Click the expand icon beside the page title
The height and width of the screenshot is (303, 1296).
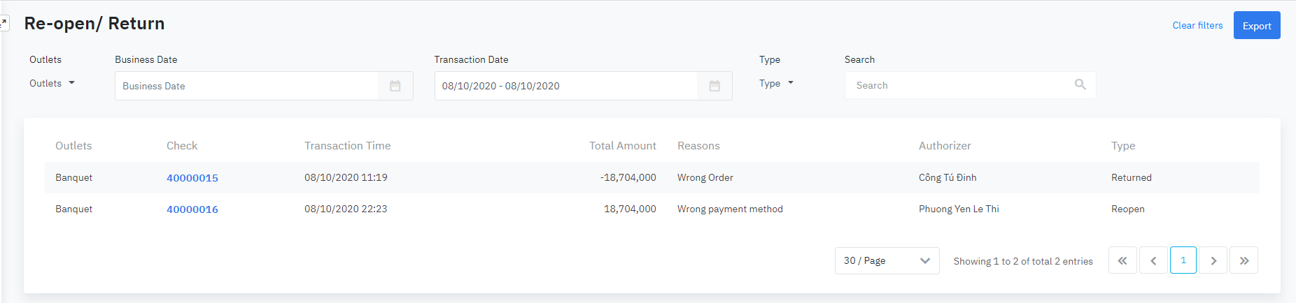coord(3,23)
